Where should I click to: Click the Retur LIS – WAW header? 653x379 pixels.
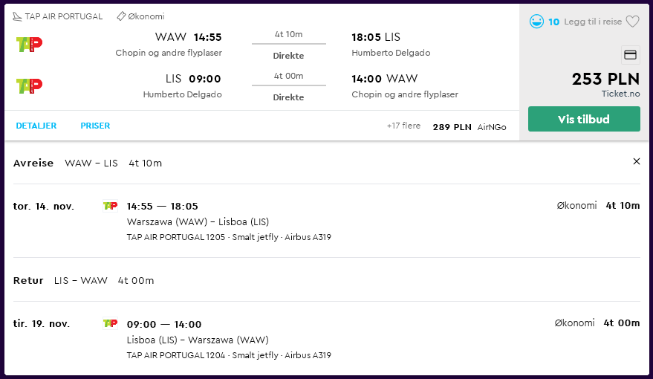(x=83, y=280)
